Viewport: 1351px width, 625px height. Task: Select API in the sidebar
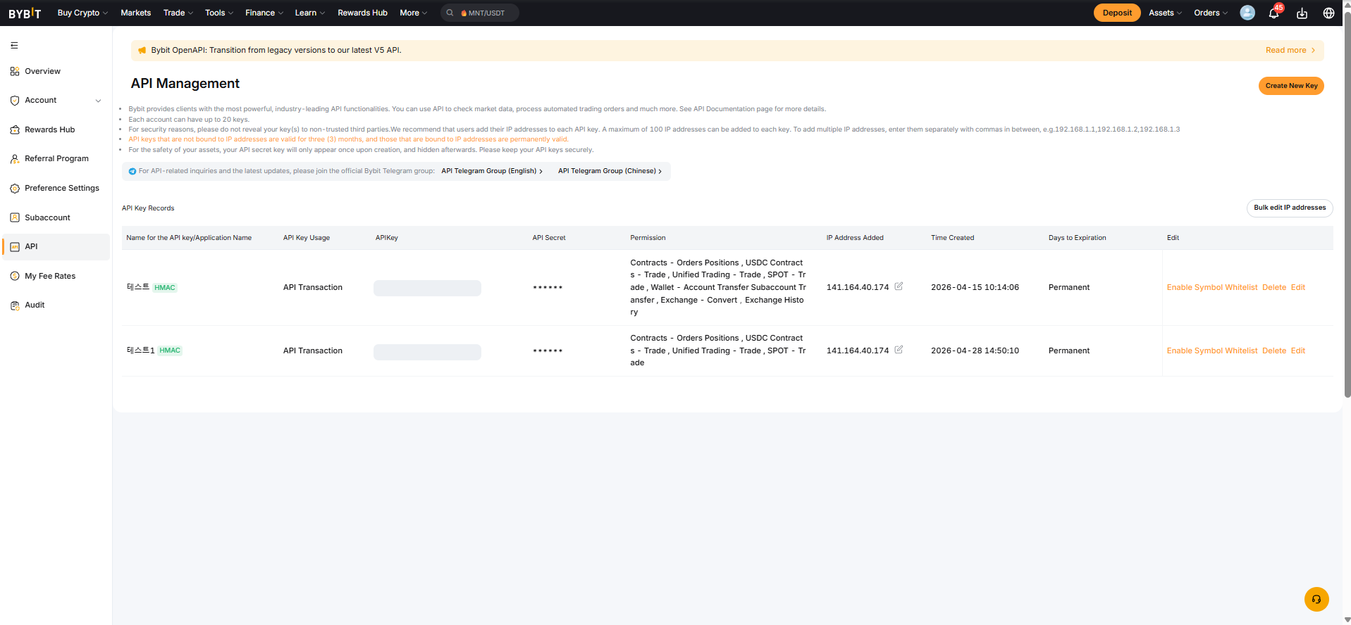point(56,247)
